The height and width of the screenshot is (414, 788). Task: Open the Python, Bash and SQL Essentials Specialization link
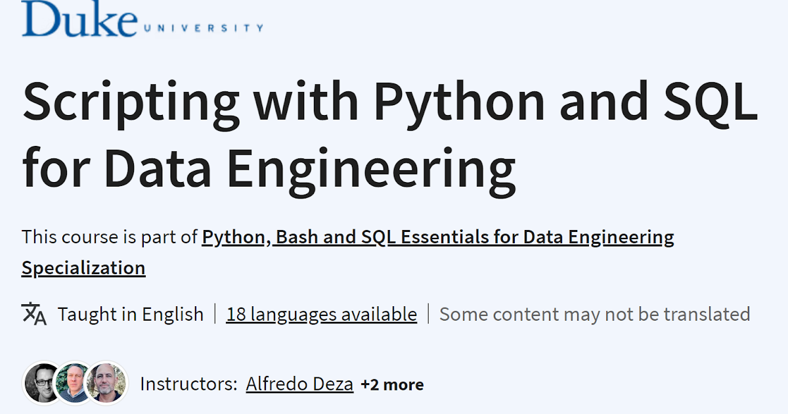click(x=348, y=252)
